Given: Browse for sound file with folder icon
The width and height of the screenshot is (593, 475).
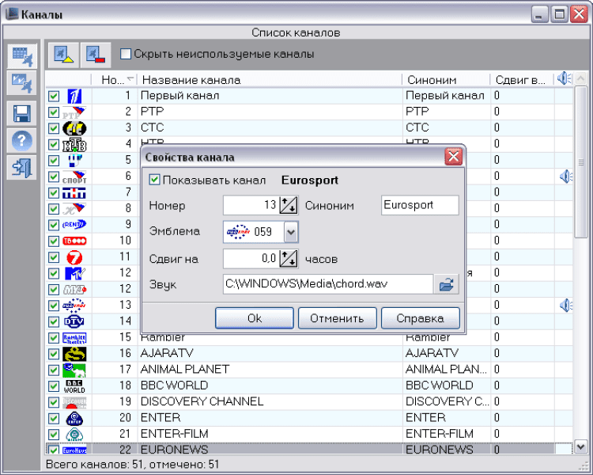Looking at the screenshot, I should (x=446, y=284).
